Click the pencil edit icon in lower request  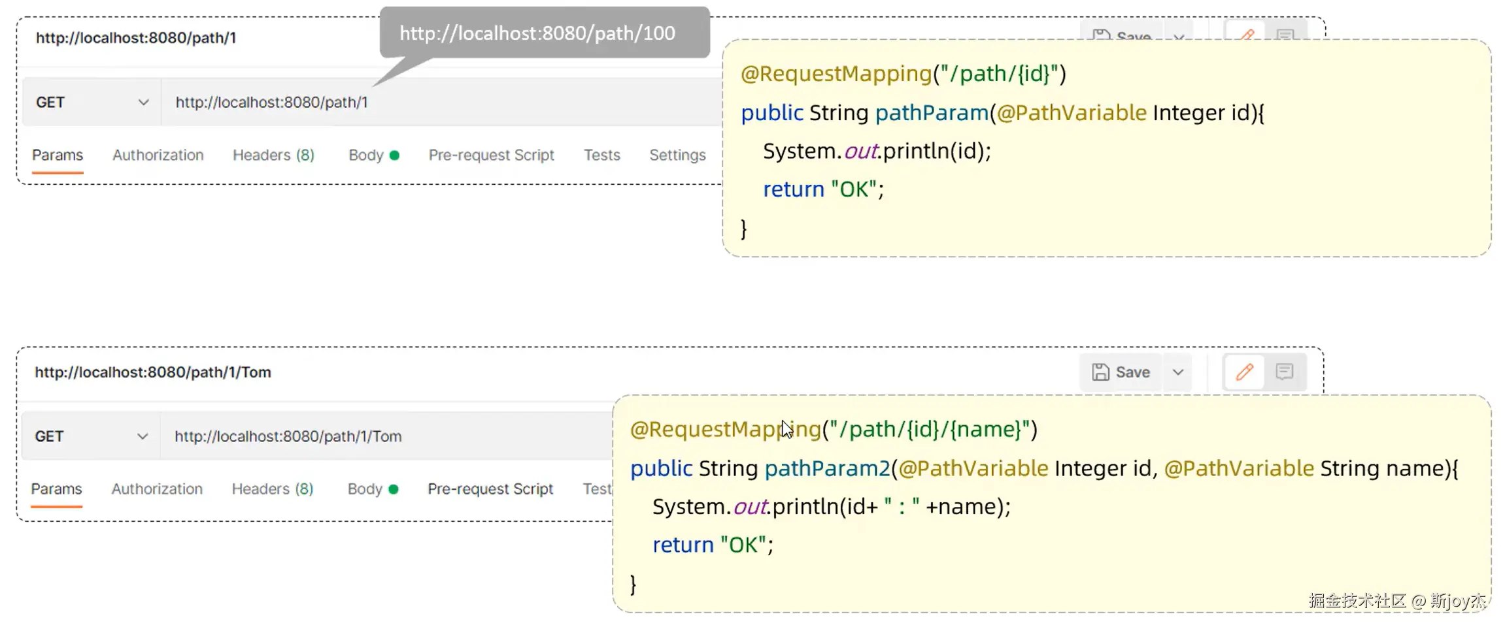pos(1244,372)
